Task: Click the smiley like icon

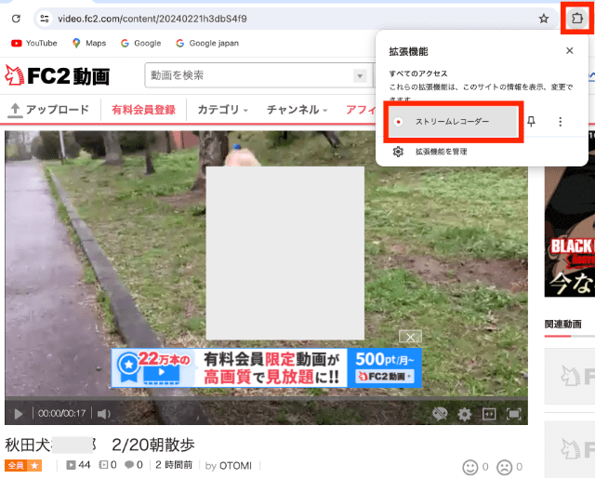Action: tap(470, 467)
